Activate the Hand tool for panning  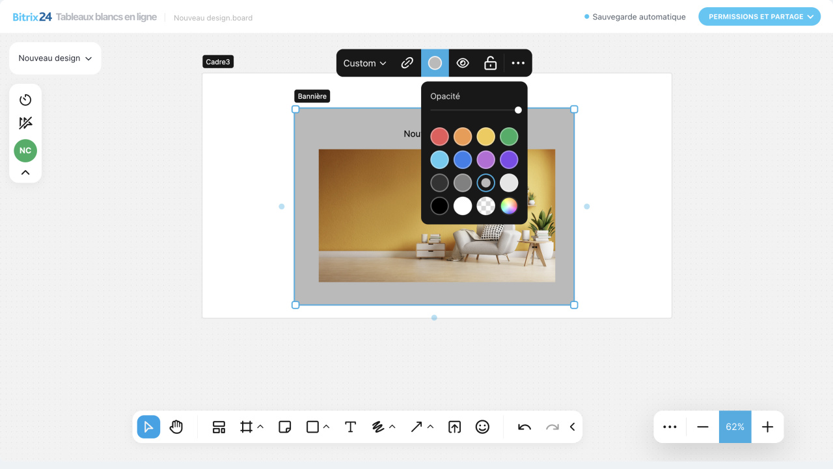(176, 427)
